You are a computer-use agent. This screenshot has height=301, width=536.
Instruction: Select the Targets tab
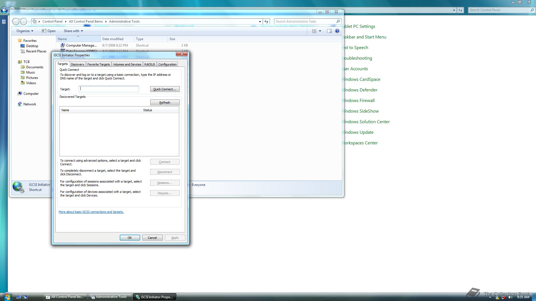62,64
